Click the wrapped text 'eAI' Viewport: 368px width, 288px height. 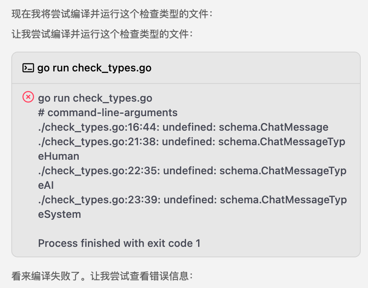tap(46, 185)
